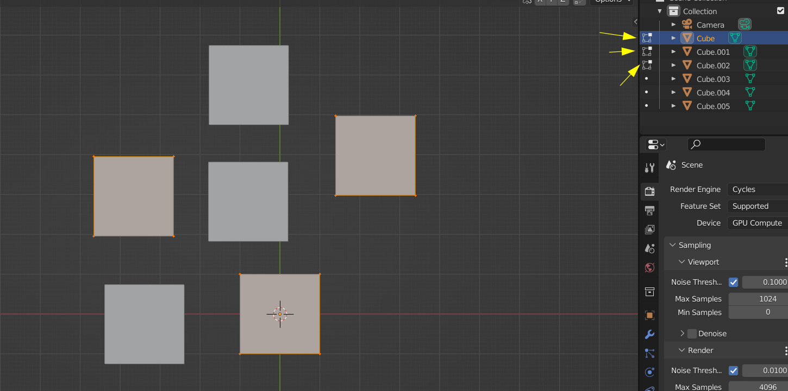This screenshot has height=391, width=788.
Task: Click the mesh data icon next to Cube
Action: [735, 38]
